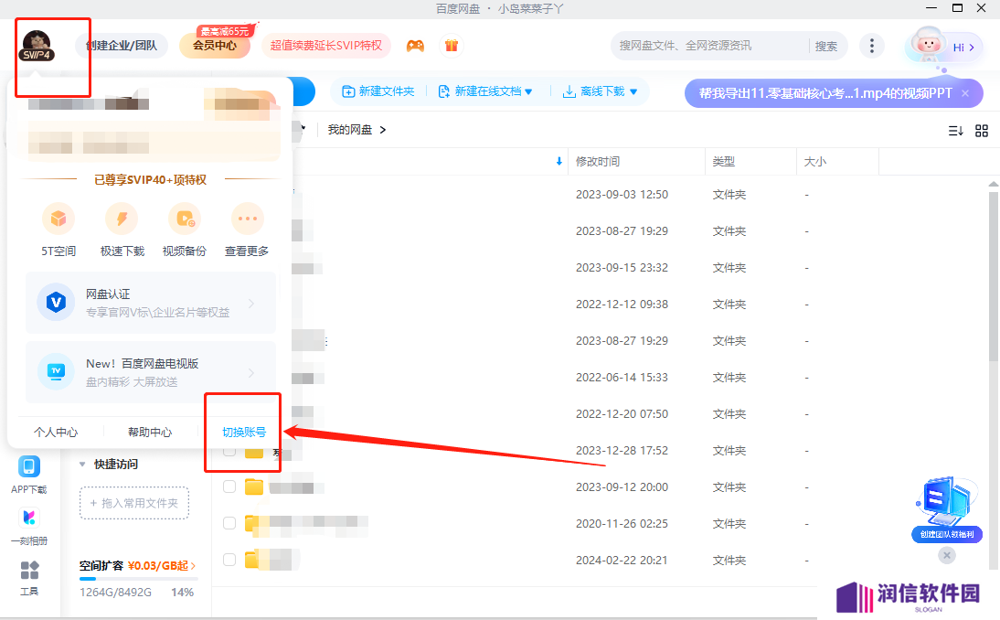Click the 视频备份 privilege icon
Viewport: 1000px width, 620px height.
pos(185,219)
